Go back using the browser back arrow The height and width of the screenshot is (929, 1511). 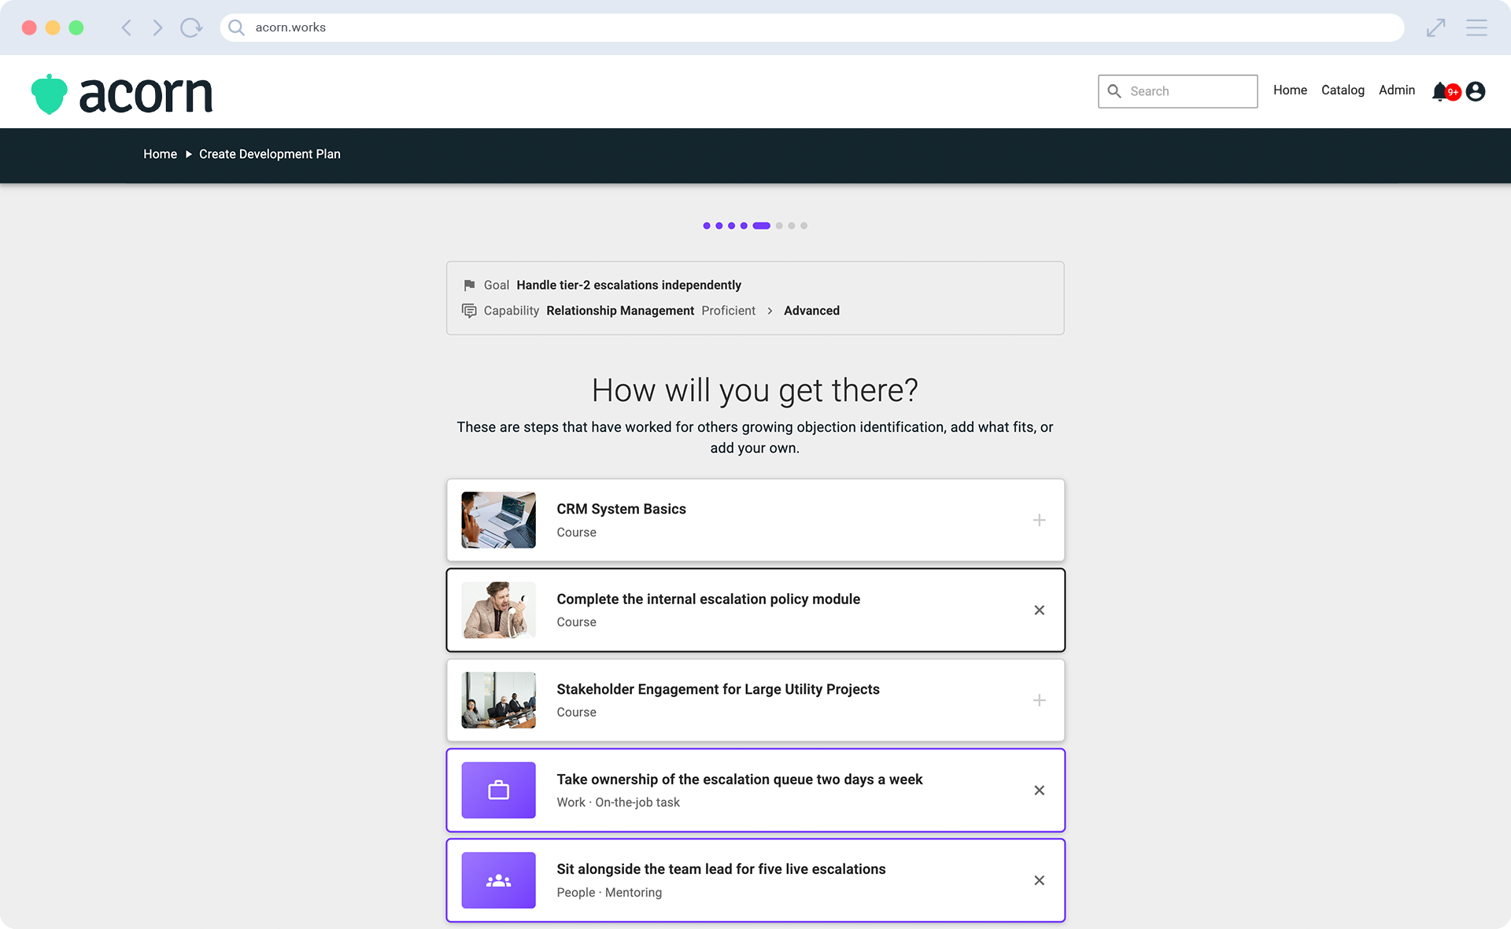[x=126, y=28]
